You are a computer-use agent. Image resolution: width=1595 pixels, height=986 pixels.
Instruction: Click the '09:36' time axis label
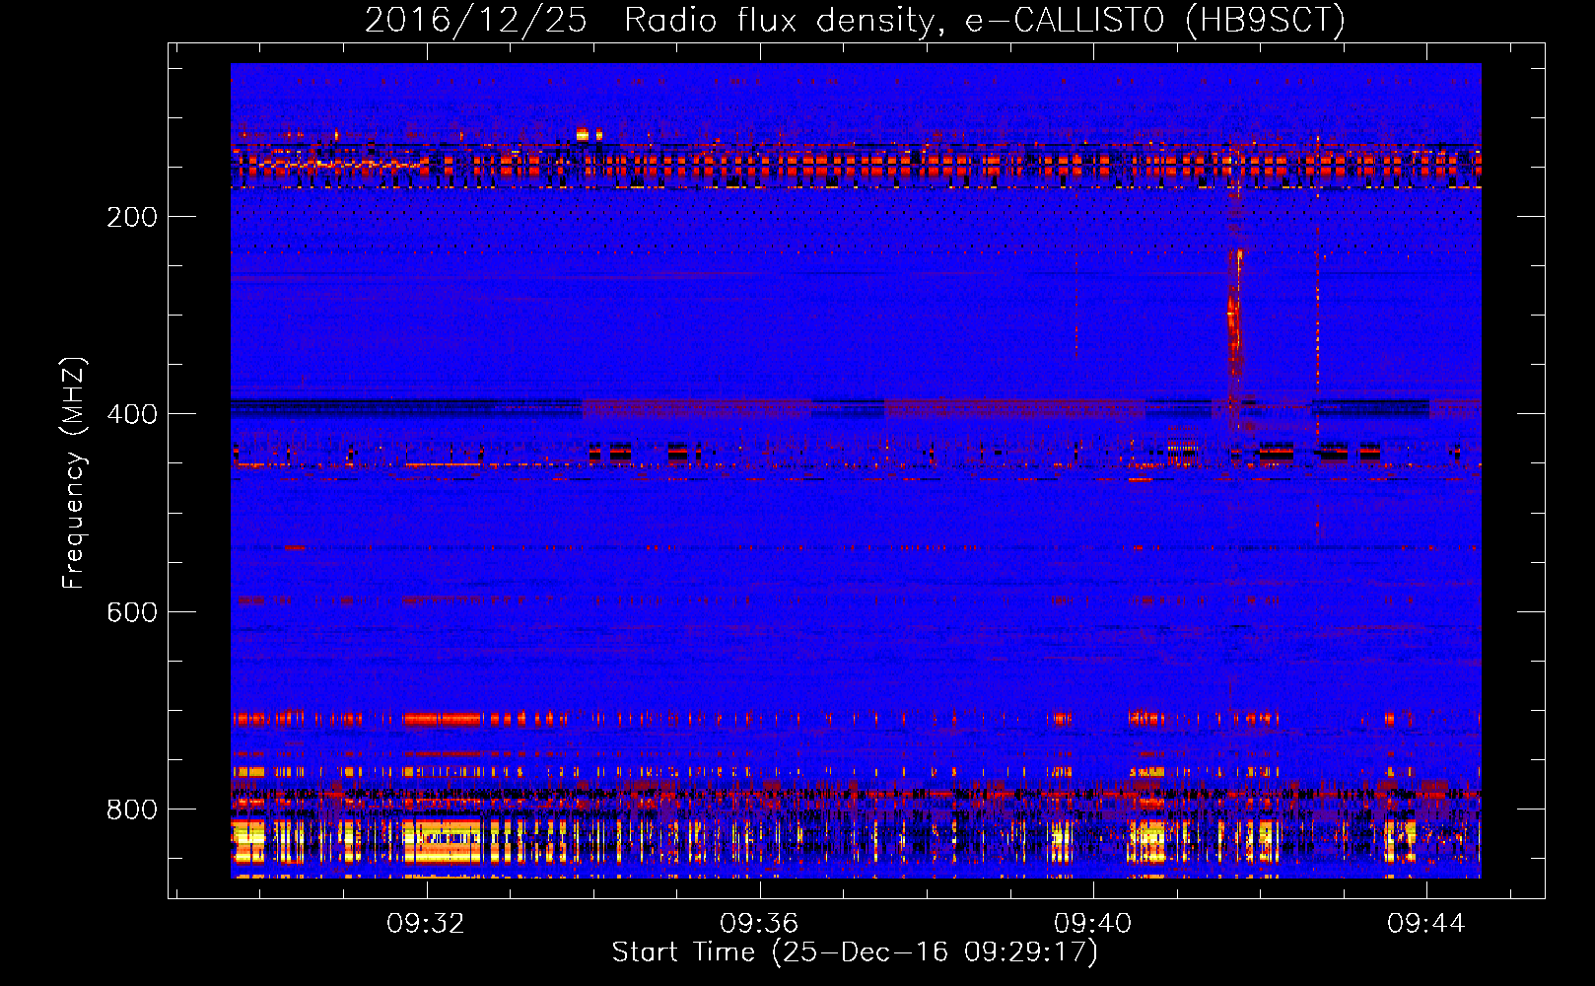[759, 924]
